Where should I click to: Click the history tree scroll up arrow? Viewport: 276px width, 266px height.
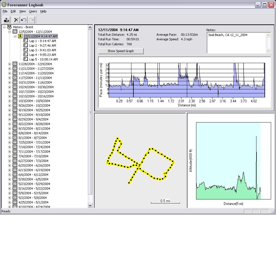tap(90, 27)
